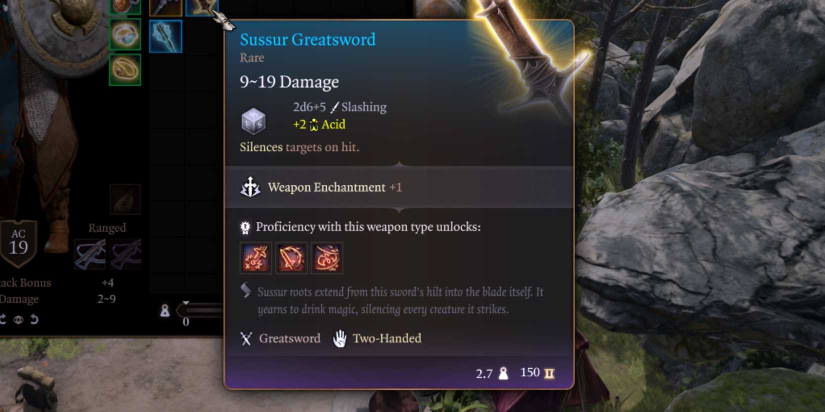Click the rotate-left arrow beside the eye
The width and height of the screenshot is (825, 412).
2,320
